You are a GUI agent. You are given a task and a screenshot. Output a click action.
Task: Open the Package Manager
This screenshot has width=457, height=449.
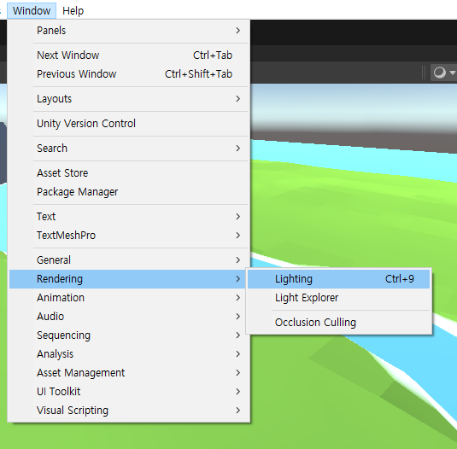click(x=128, y=191)
